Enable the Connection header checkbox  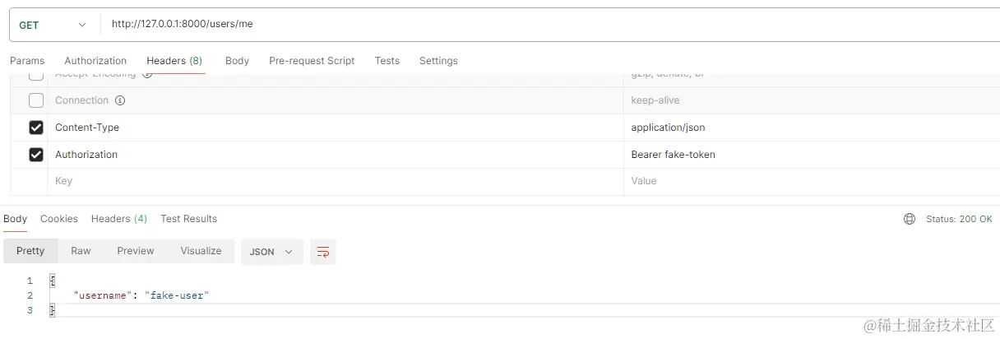pyautogui.click(x=36, y=100)
